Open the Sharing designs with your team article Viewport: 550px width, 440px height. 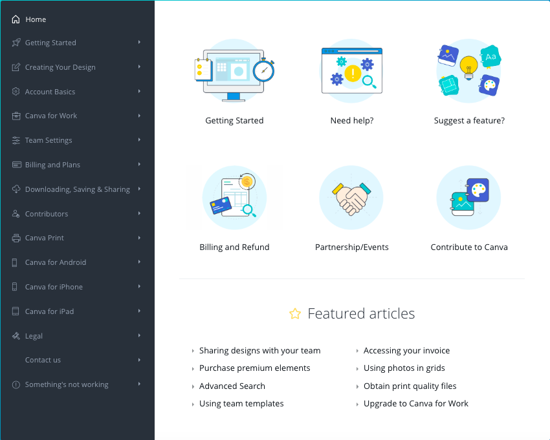(259, 350)
